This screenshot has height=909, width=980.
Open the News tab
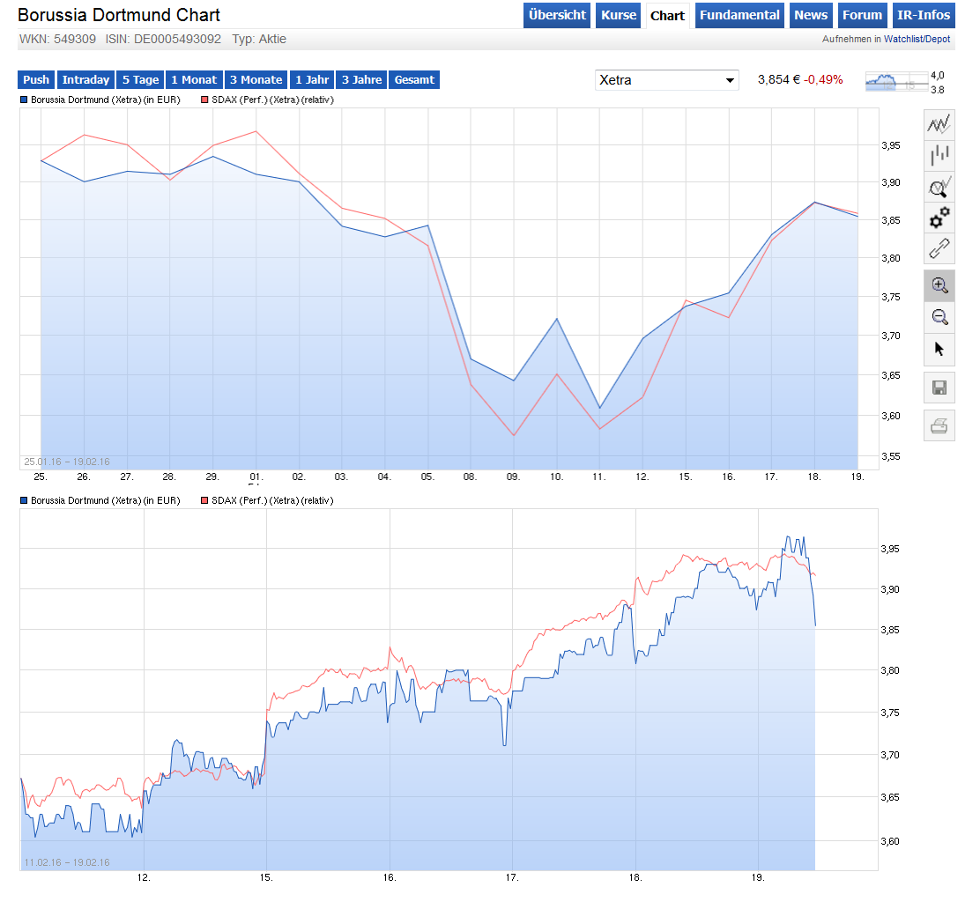pos(811,15)
